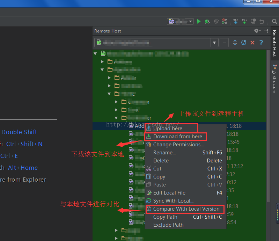Click the Remote Host tree scrollbar
The height and width of the screenshot is (241, 279).
[268, 126]
